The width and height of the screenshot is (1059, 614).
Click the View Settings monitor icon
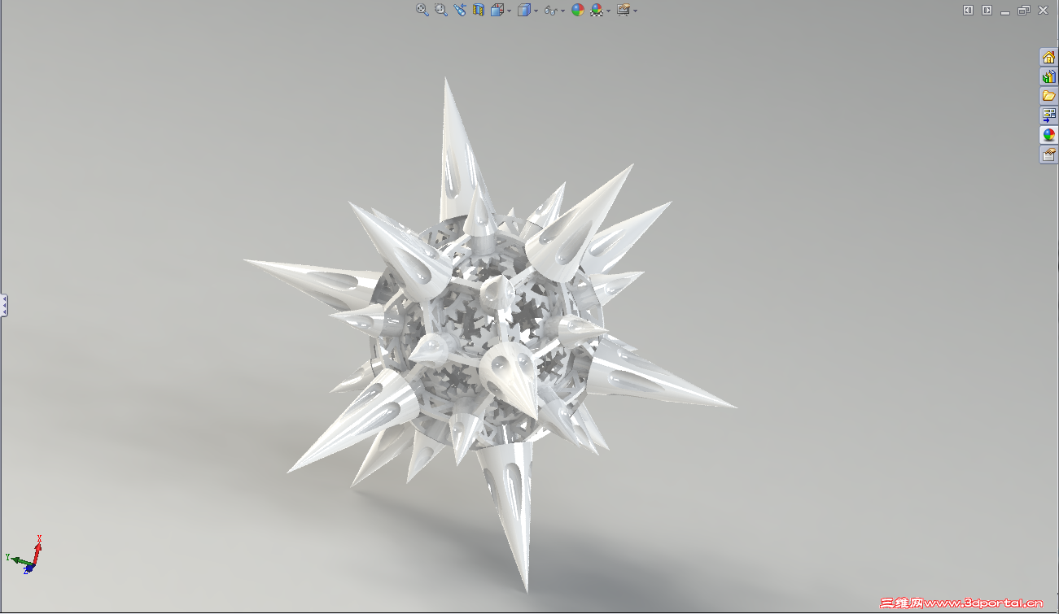[624, 10]
